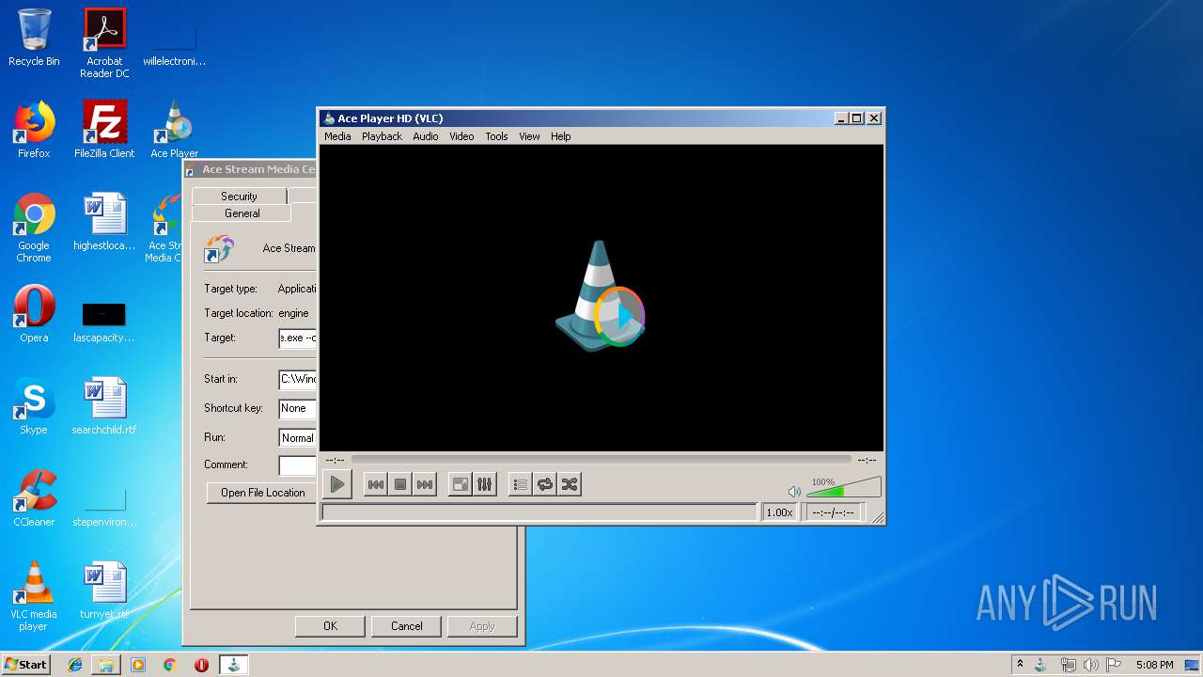Show hidden system tray icons
The width and height of the screenshot is (1203, 677).
(1020, 665)
